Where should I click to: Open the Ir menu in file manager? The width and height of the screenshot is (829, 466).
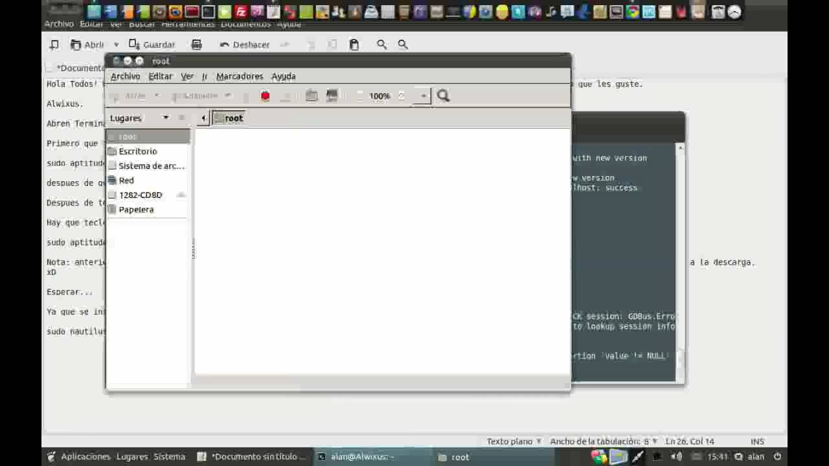[205, 76]
